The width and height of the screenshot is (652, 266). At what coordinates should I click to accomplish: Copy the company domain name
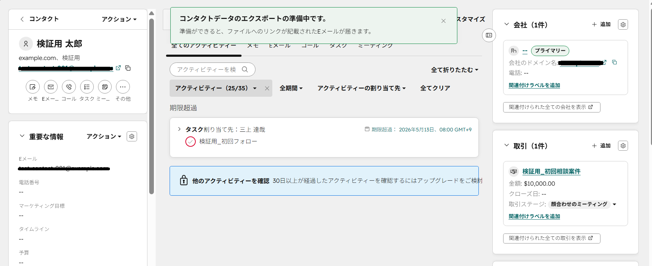click(x=614, y=62)
